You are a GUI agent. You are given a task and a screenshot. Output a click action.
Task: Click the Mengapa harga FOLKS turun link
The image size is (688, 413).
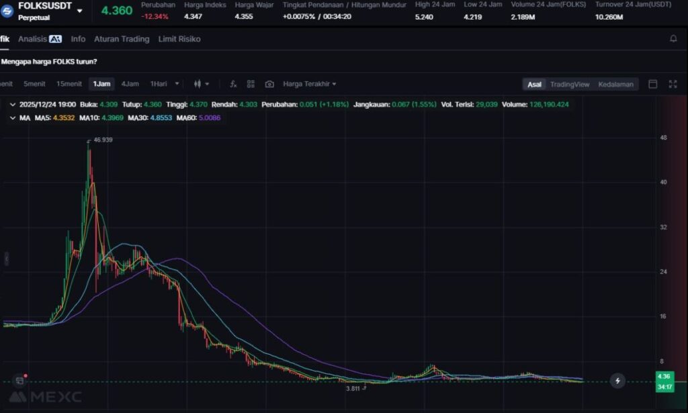click(49, 62)
